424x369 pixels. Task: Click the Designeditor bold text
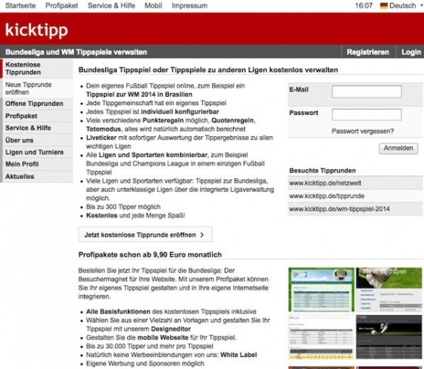pos(171,329)
